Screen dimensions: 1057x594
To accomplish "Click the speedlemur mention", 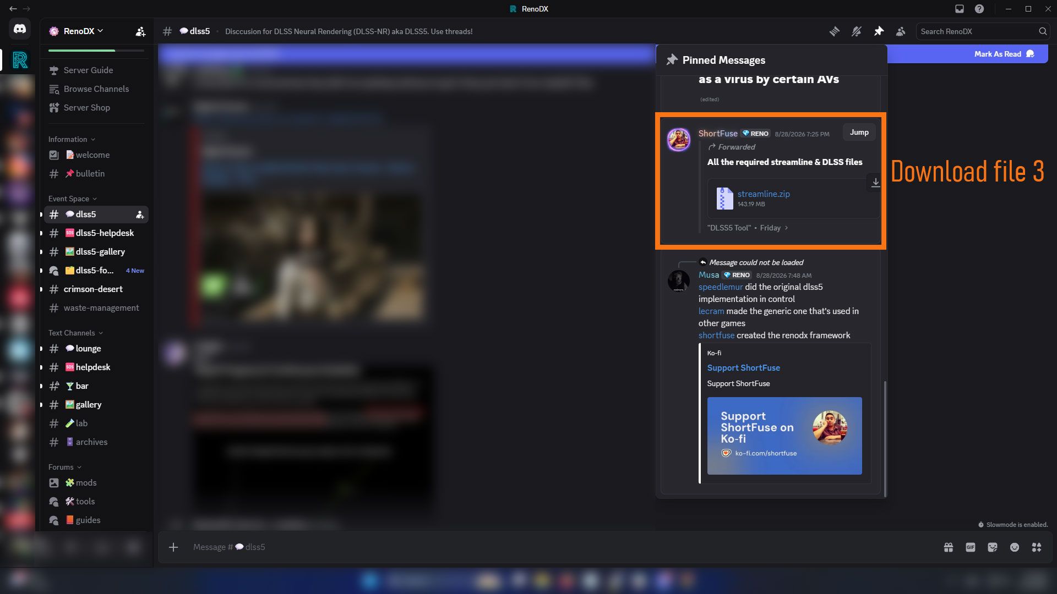I will (721, 287).
